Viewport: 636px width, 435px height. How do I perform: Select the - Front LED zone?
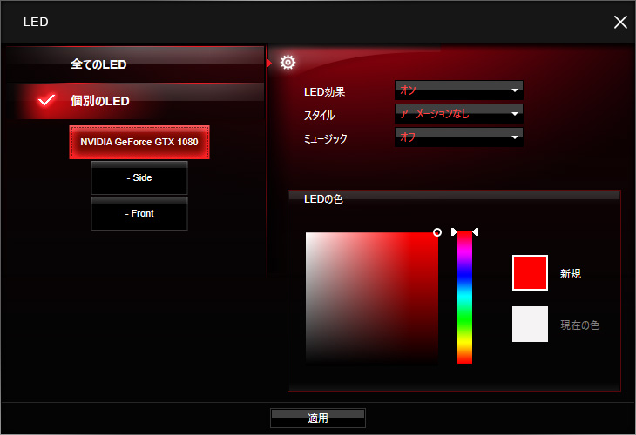pyautogui.click(x=139, y=213)
